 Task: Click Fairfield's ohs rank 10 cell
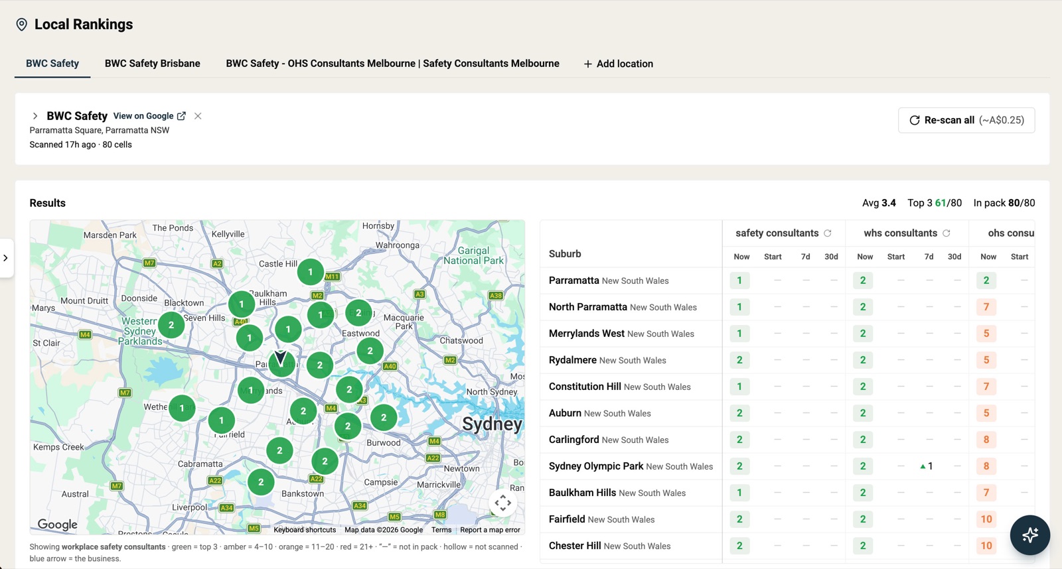point(986,519)
